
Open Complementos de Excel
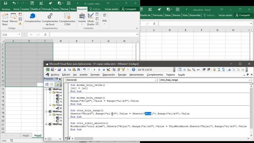50,19
